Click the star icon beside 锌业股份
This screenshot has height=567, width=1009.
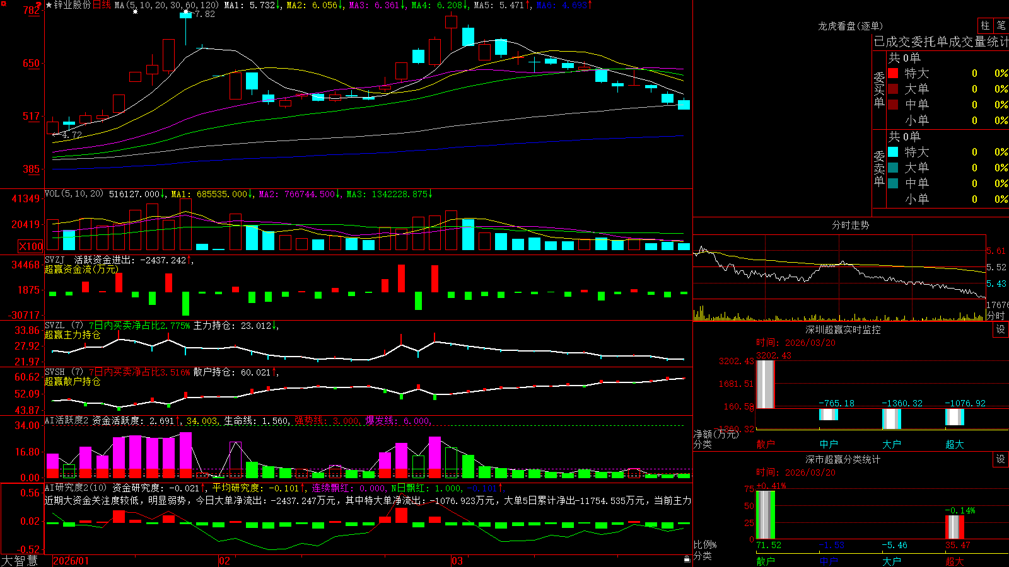click(49, 5)
